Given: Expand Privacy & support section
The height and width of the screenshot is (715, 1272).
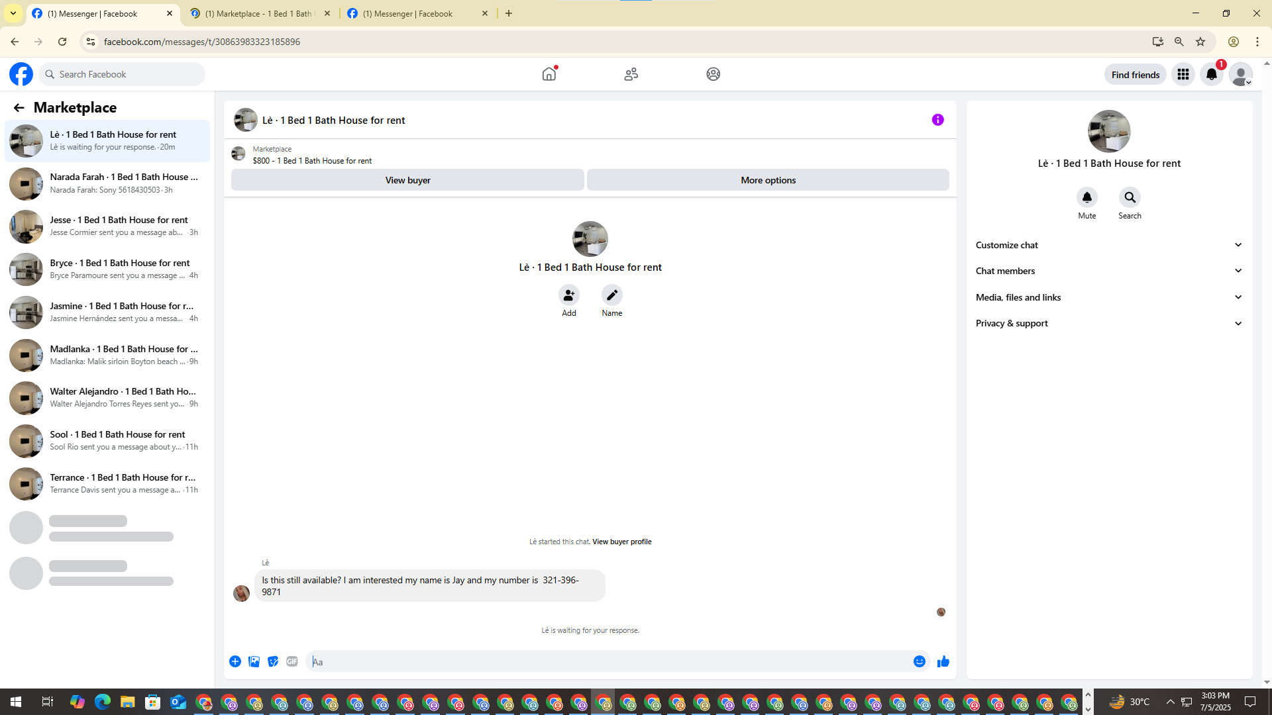Looking at the screenshot, I should pyautogui.click(x=1108, y=323).
